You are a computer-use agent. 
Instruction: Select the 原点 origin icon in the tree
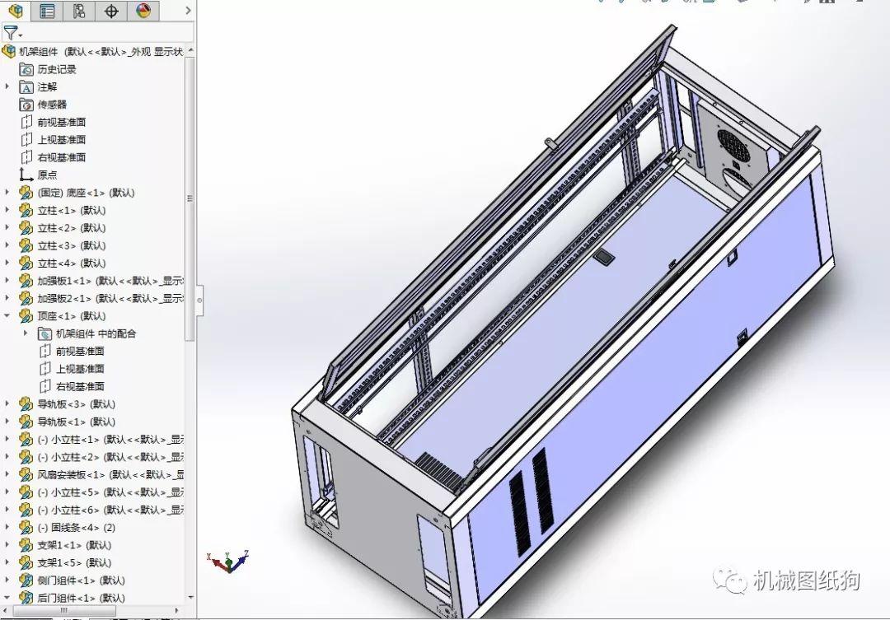point(25,174)
